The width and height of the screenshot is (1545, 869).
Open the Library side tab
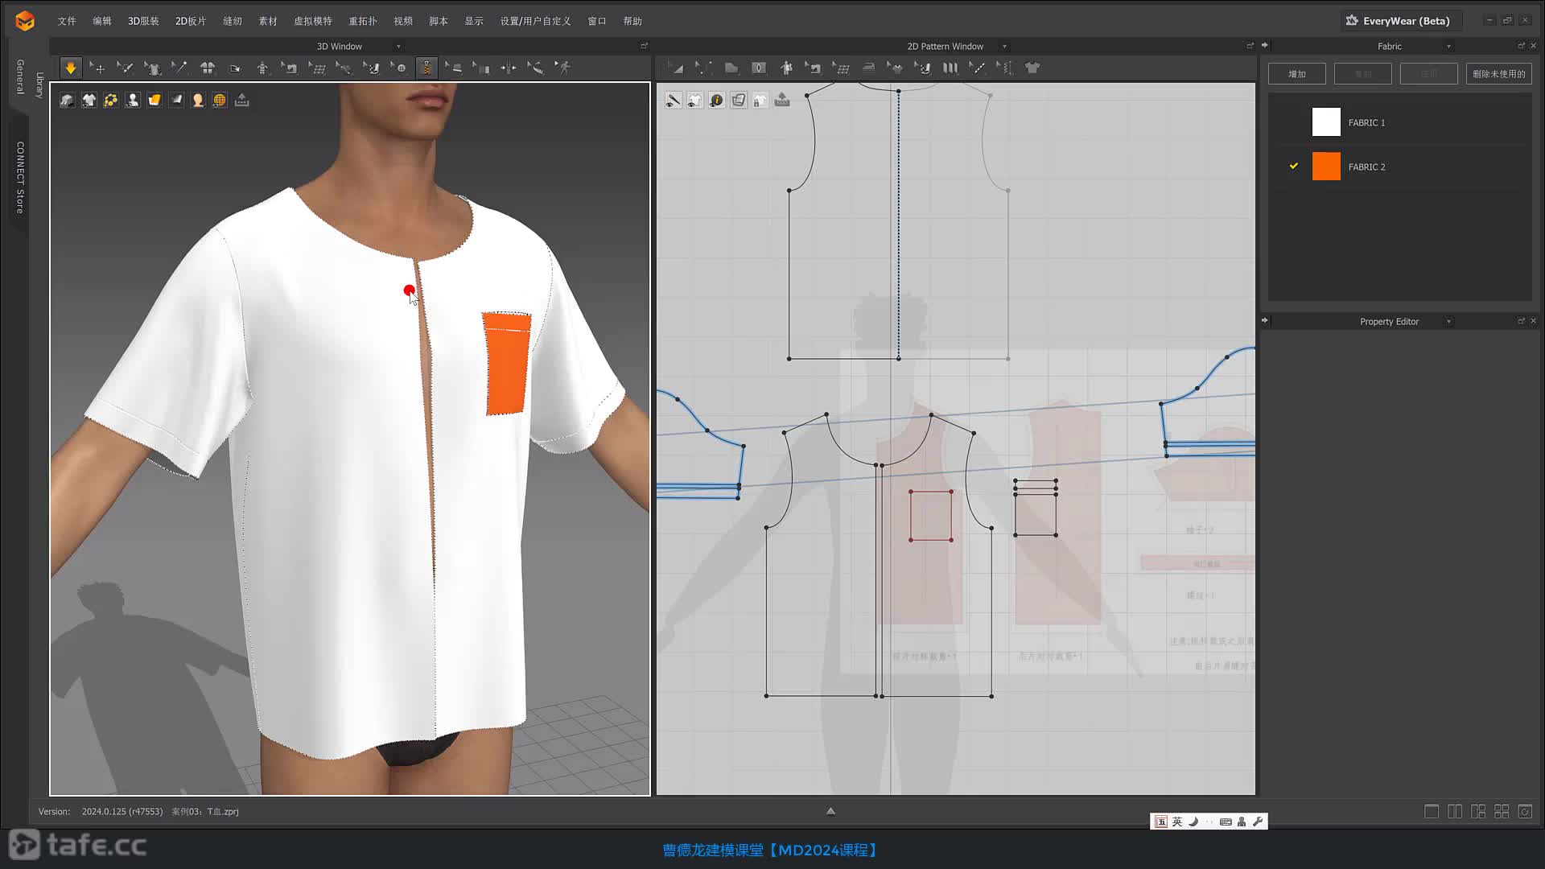pyautogui.click(x=39, y=85)
